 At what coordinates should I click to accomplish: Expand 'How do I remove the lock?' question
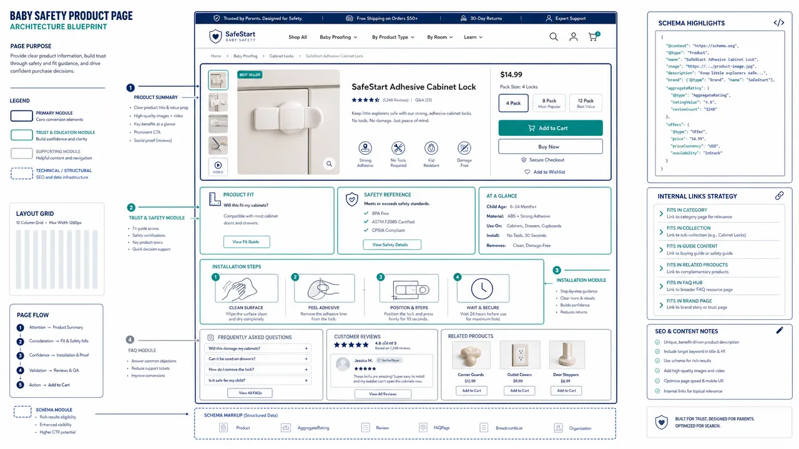(258, 370)
